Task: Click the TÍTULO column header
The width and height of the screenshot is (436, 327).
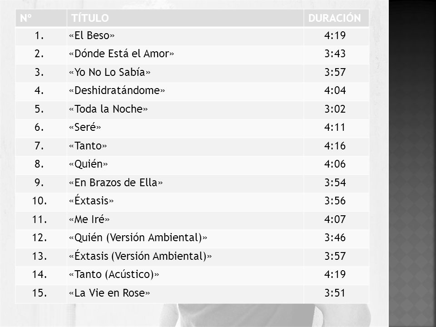Action: [90, 18]
